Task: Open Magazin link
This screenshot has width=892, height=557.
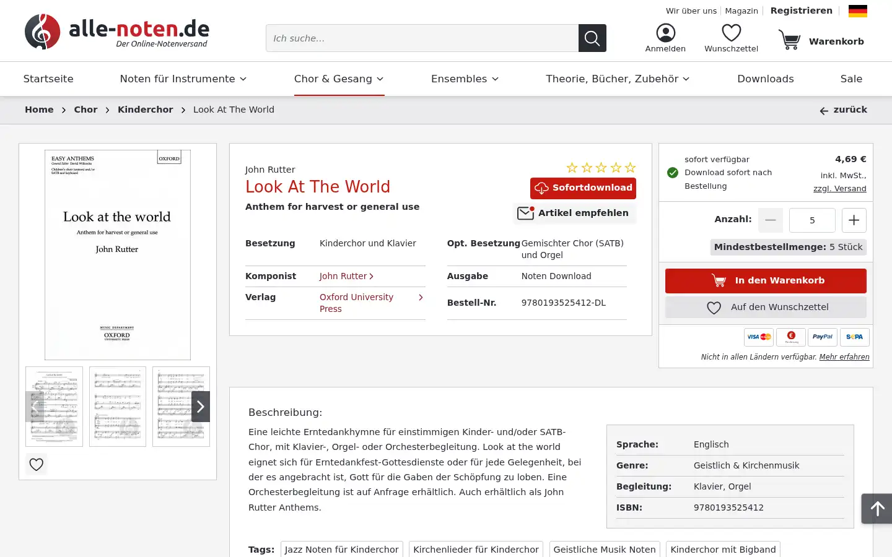Action: [x=741, y=11]
